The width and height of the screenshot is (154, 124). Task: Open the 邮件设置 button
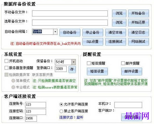[x=132, y=71]
